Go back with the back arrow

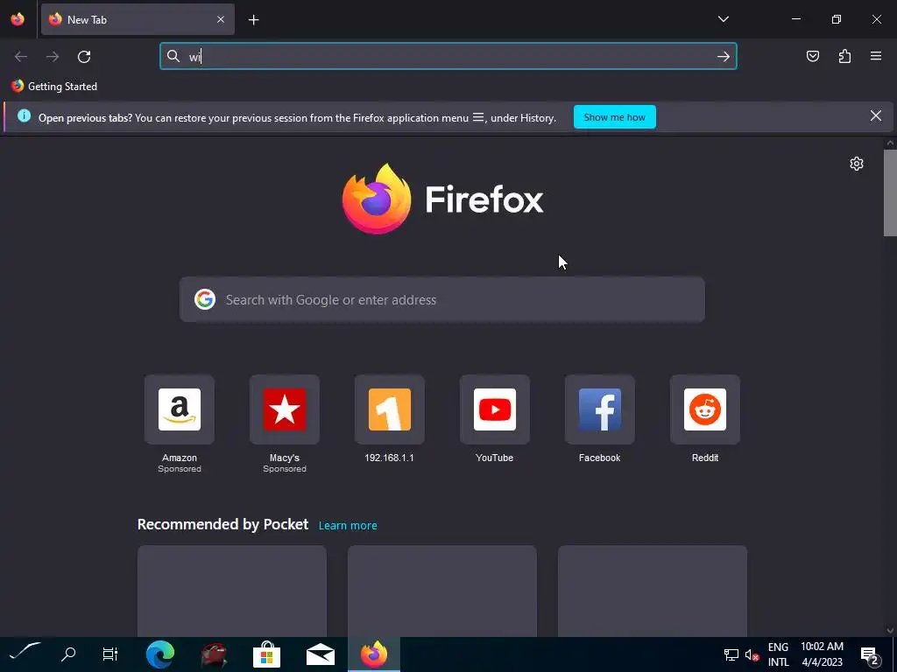pos(21,57)
